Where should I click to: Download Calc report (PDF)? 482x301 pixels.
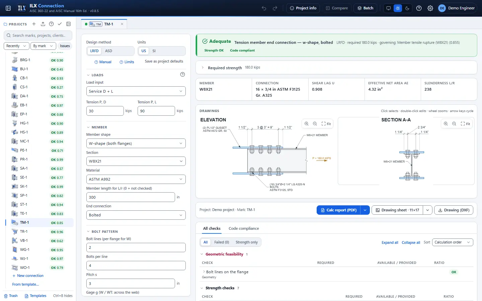(338, 210)
